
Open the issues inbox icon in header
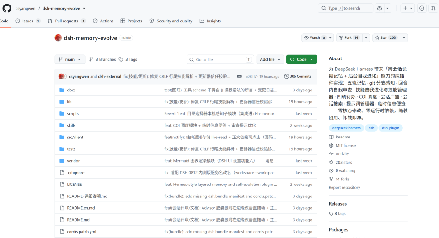tap(422, 8)
